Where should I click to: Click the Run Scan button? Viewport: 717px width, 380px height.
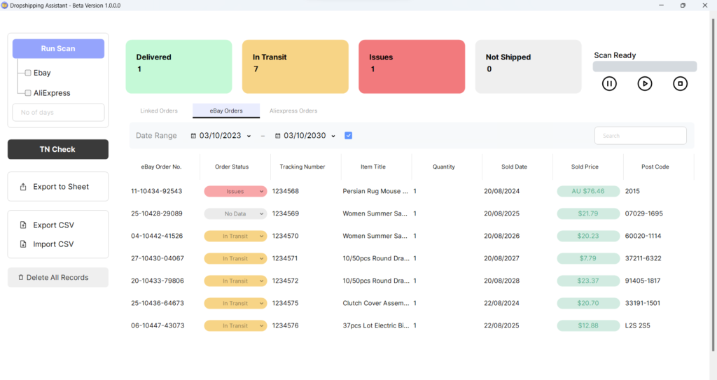coord(58,49)
